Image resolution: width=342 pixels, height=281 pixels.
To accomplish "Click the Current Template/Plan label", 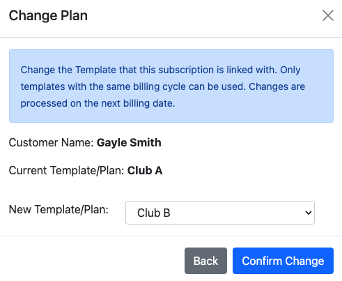I will coord(67,170).
